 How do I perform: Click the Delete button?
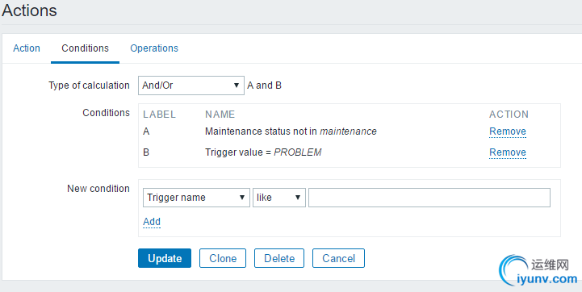click(x=279, y=258)
